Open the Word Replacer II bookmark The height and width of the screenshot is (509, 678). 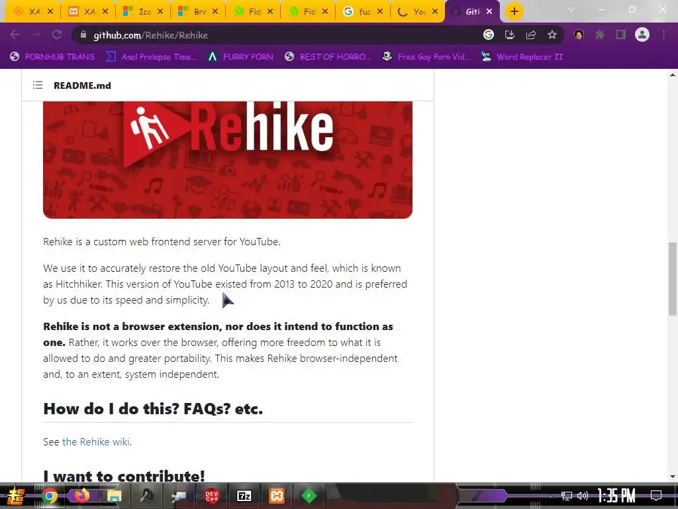pyautogui.click(x=523, y=57)
